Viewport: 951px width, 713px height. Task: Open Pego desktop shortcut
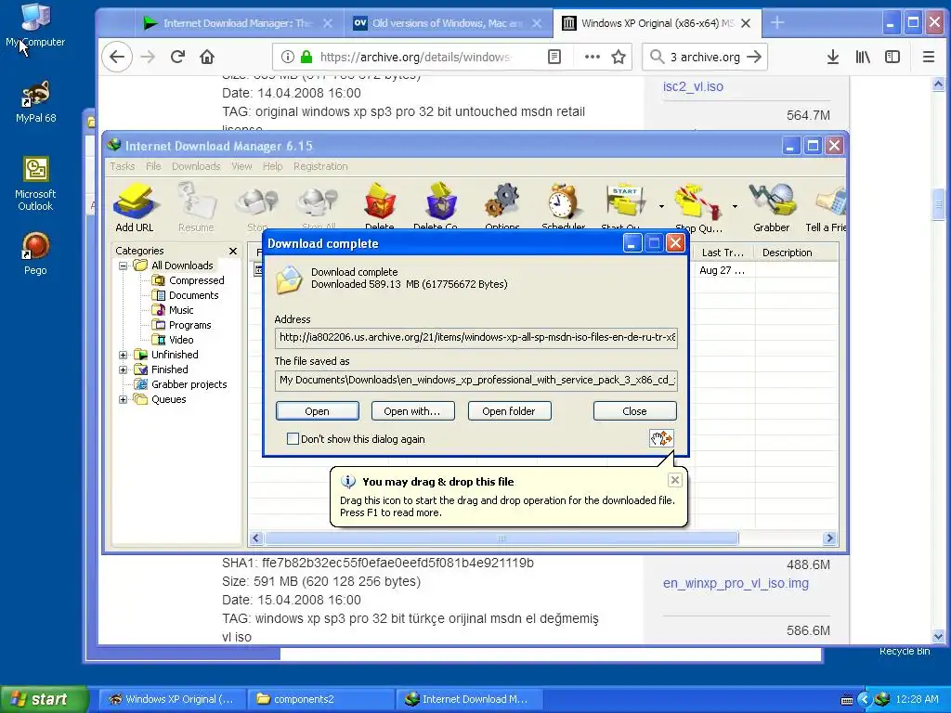pos(35,253)
